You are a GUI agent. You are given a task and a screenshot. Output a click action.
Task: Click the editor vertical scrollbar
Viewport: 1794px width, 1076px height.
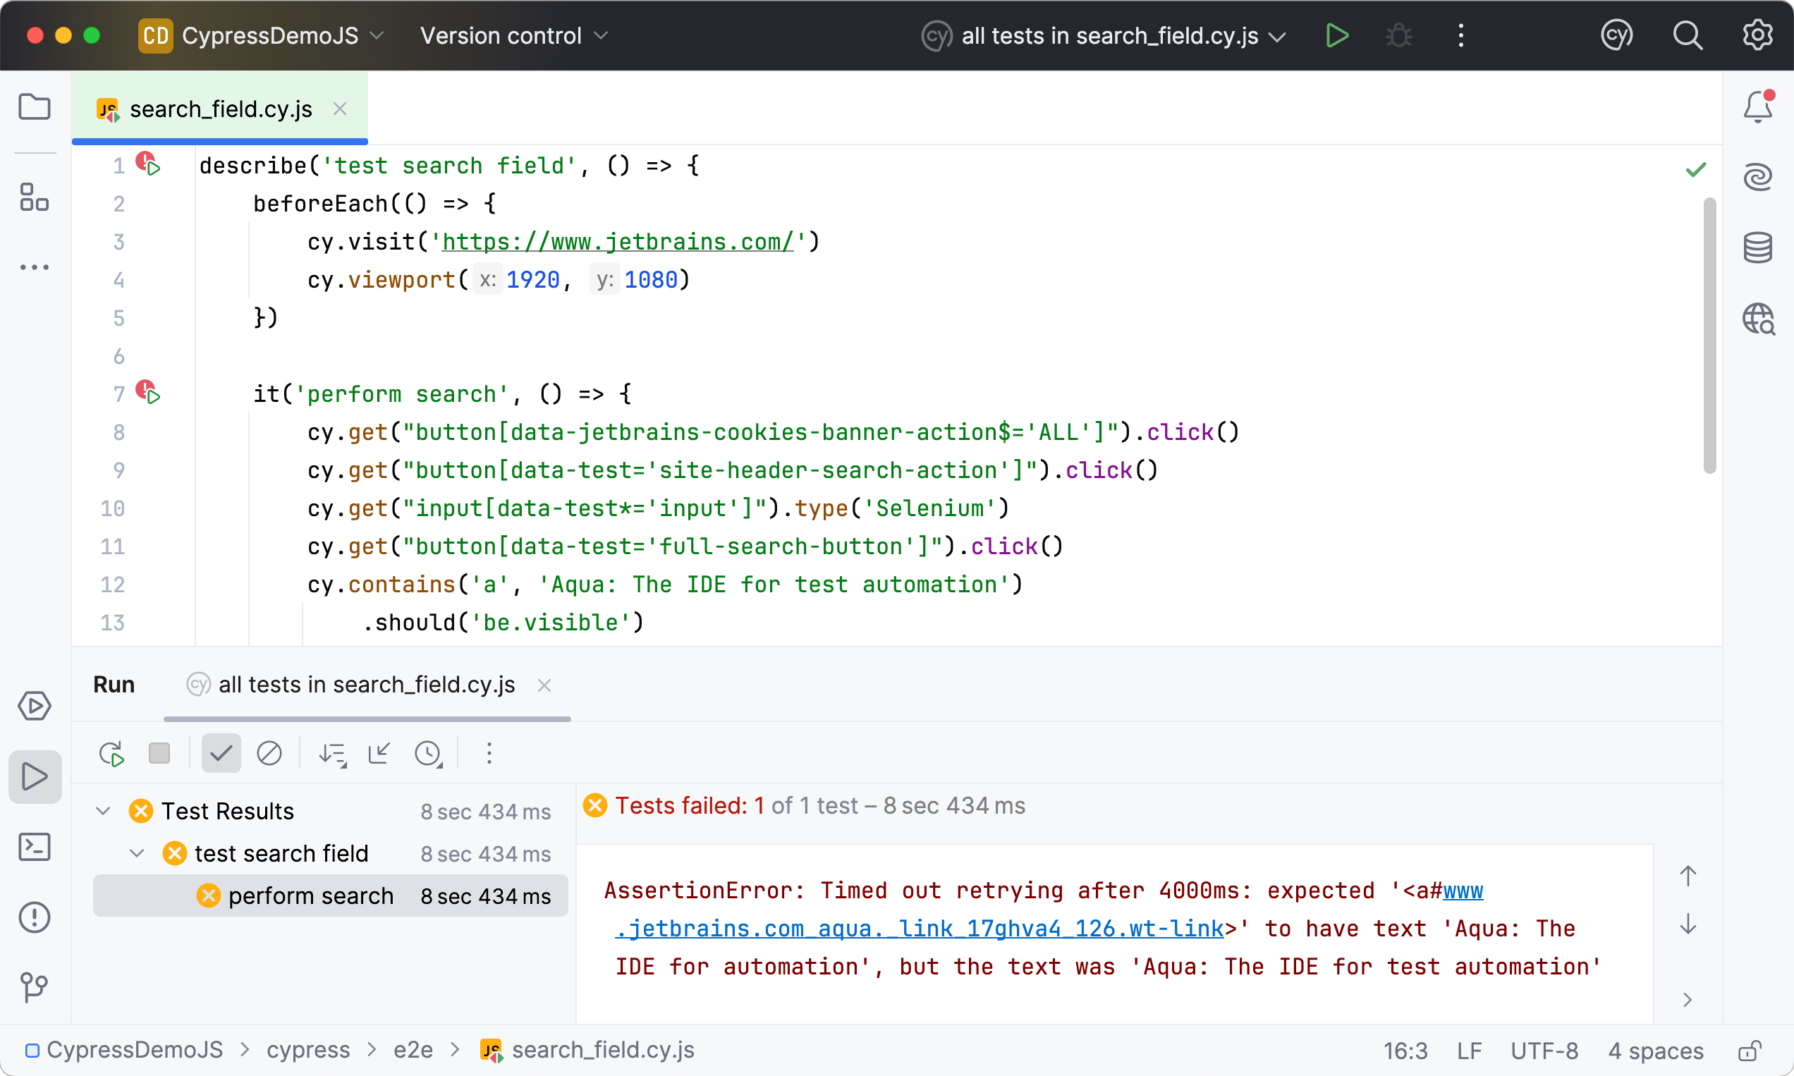click(x=1709, y=335)
